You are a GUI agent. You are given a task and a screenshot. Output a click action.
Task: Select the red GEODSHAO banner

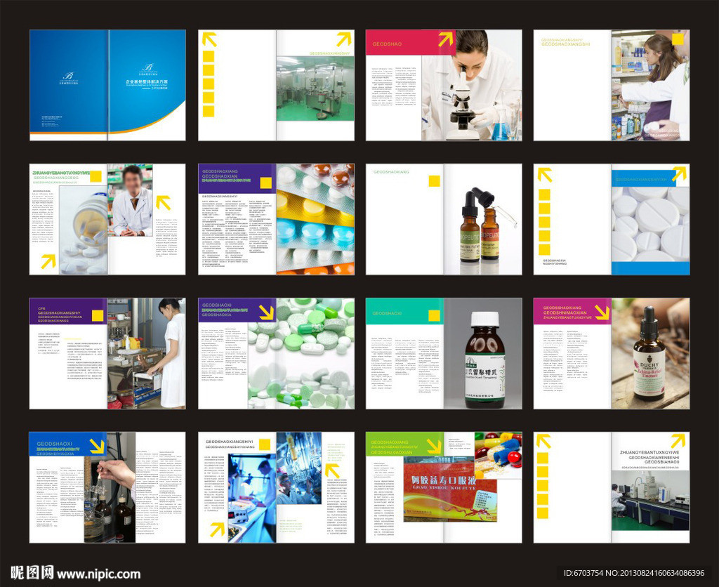click(x=410, y=43)
